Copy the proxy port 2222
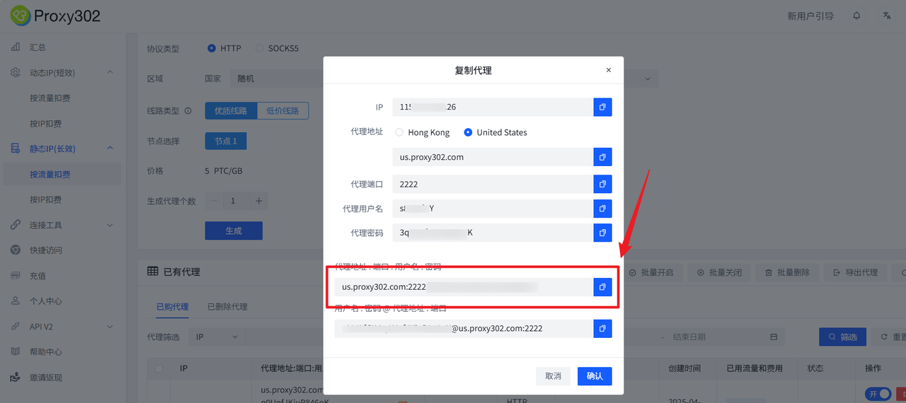 tap(602, 184)
